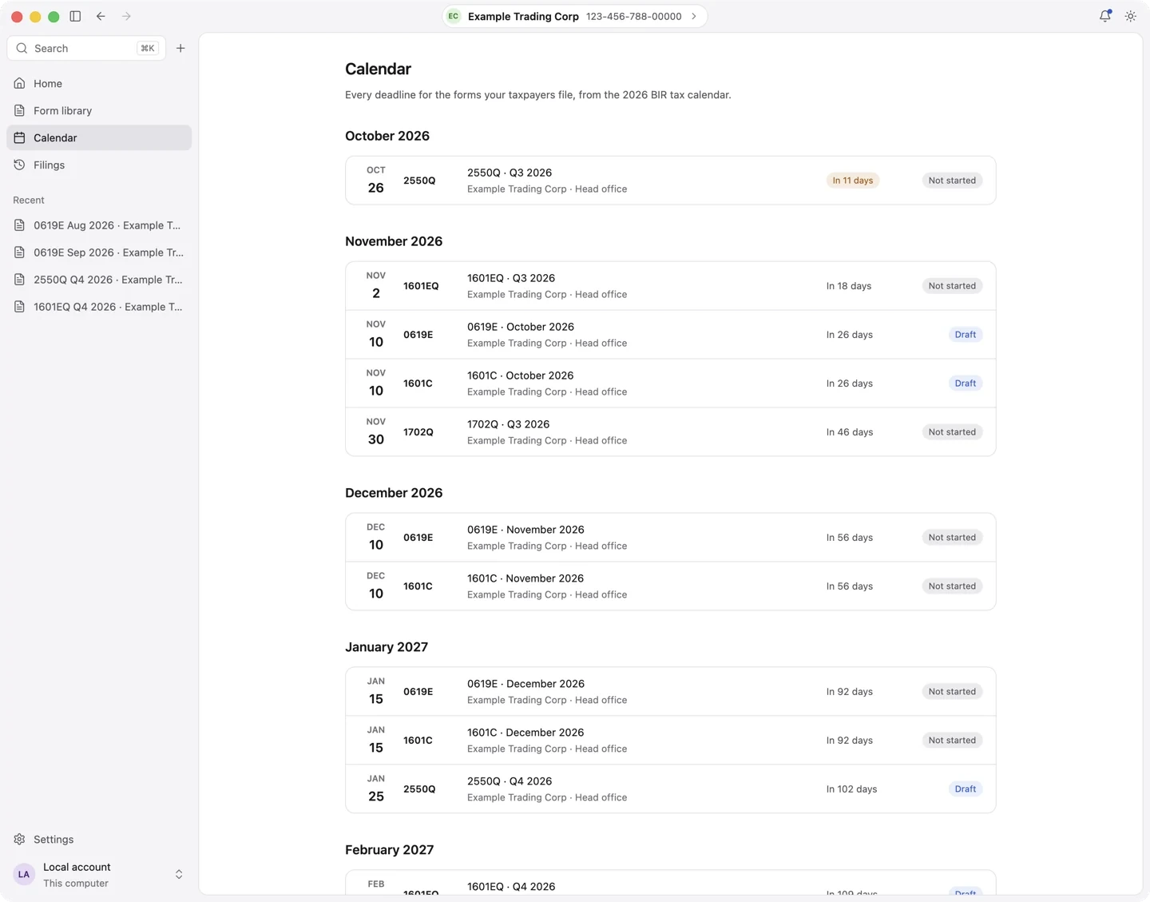Viewport: 1150px width, 902px height.
Task: Toggle the sidebar panel icon
Action: click(75, 16)
